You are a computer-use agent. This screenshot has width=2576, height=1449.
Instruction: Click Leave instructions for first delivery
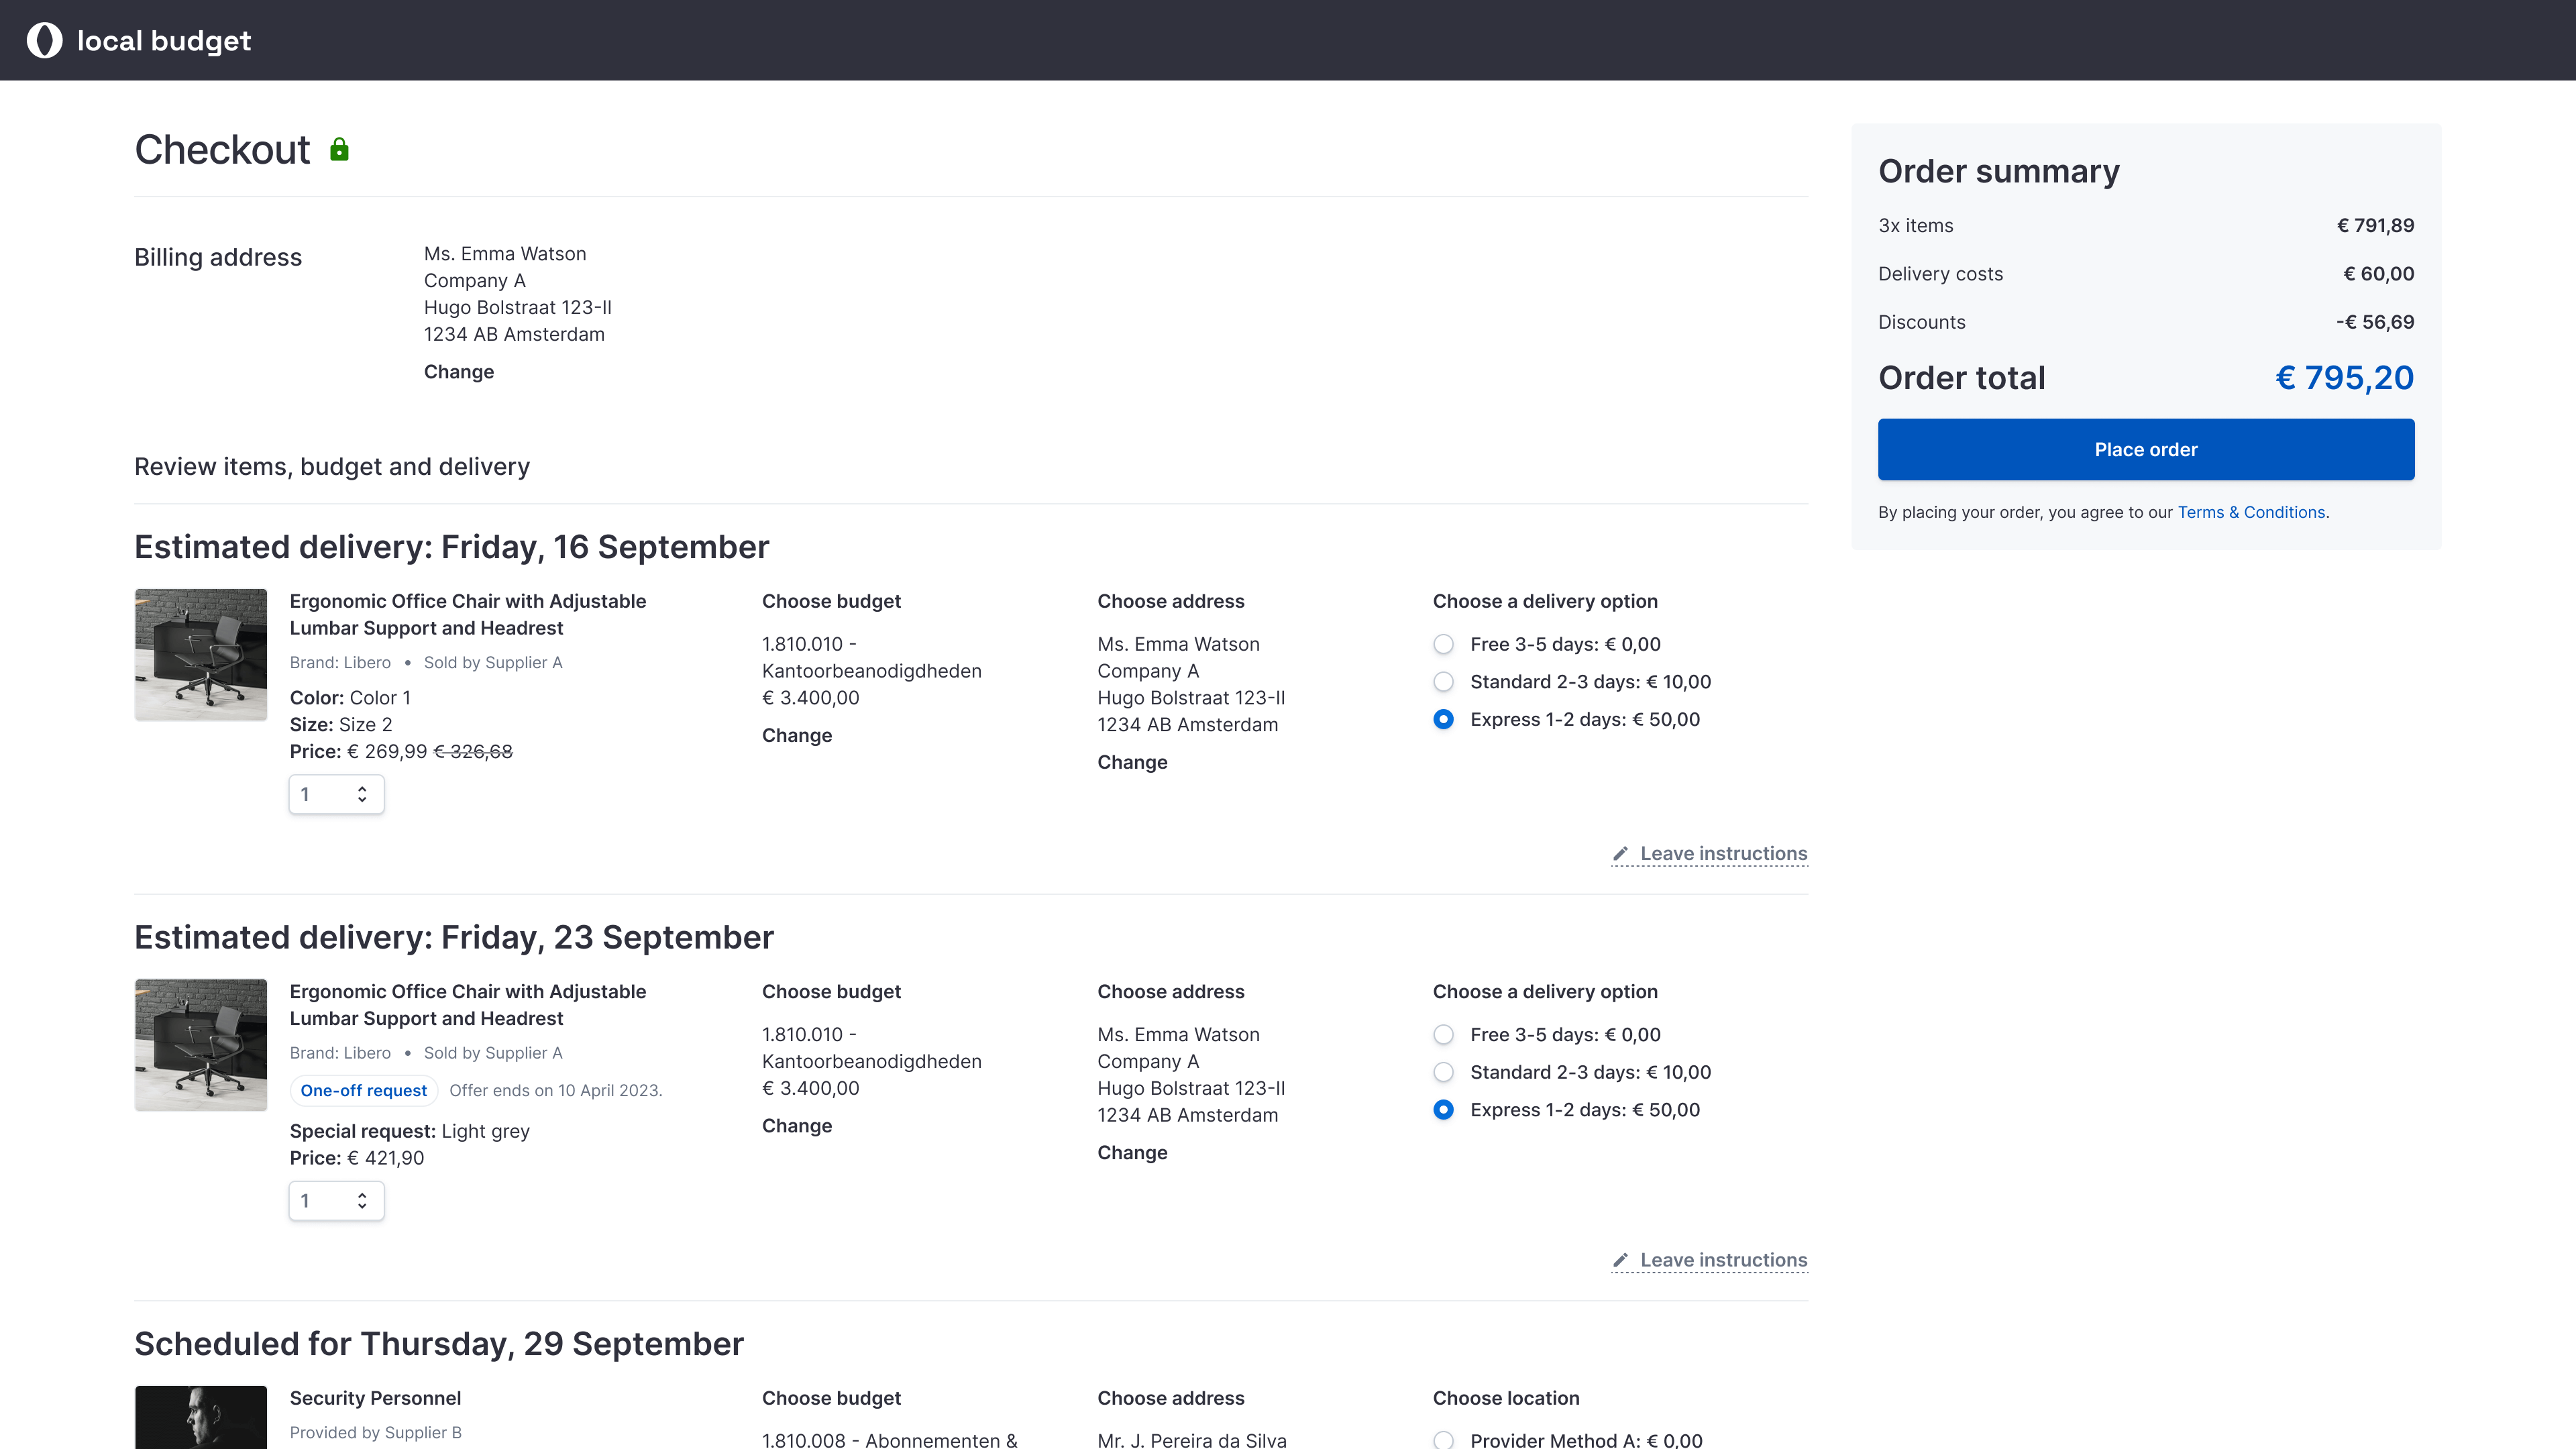coord(1723,854)
